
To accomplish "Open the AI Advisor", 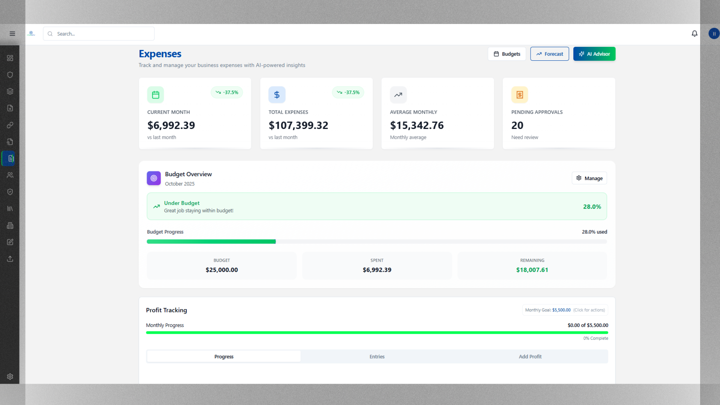I will tap(594, 54).
